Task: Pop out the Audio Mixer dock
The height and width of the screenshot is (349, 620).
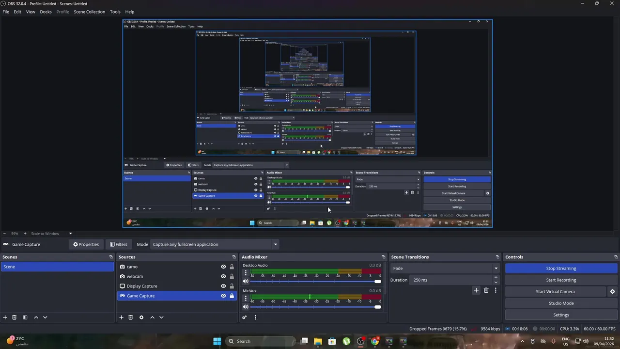Action: tap(384, 257)
